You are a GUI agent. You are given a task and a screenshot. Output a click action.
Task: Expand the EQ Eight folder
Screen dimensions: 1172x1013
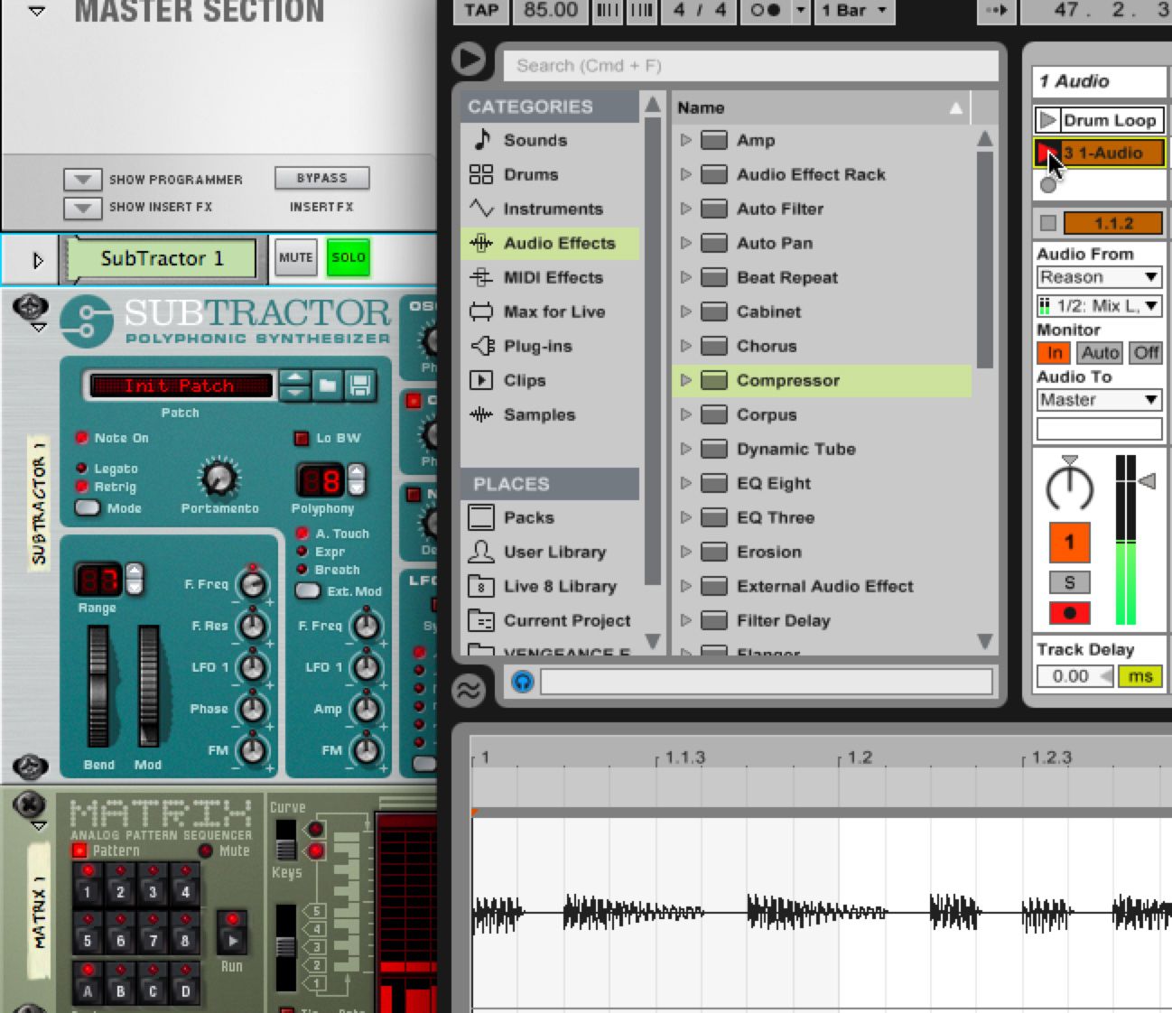[x=685, y=483]
